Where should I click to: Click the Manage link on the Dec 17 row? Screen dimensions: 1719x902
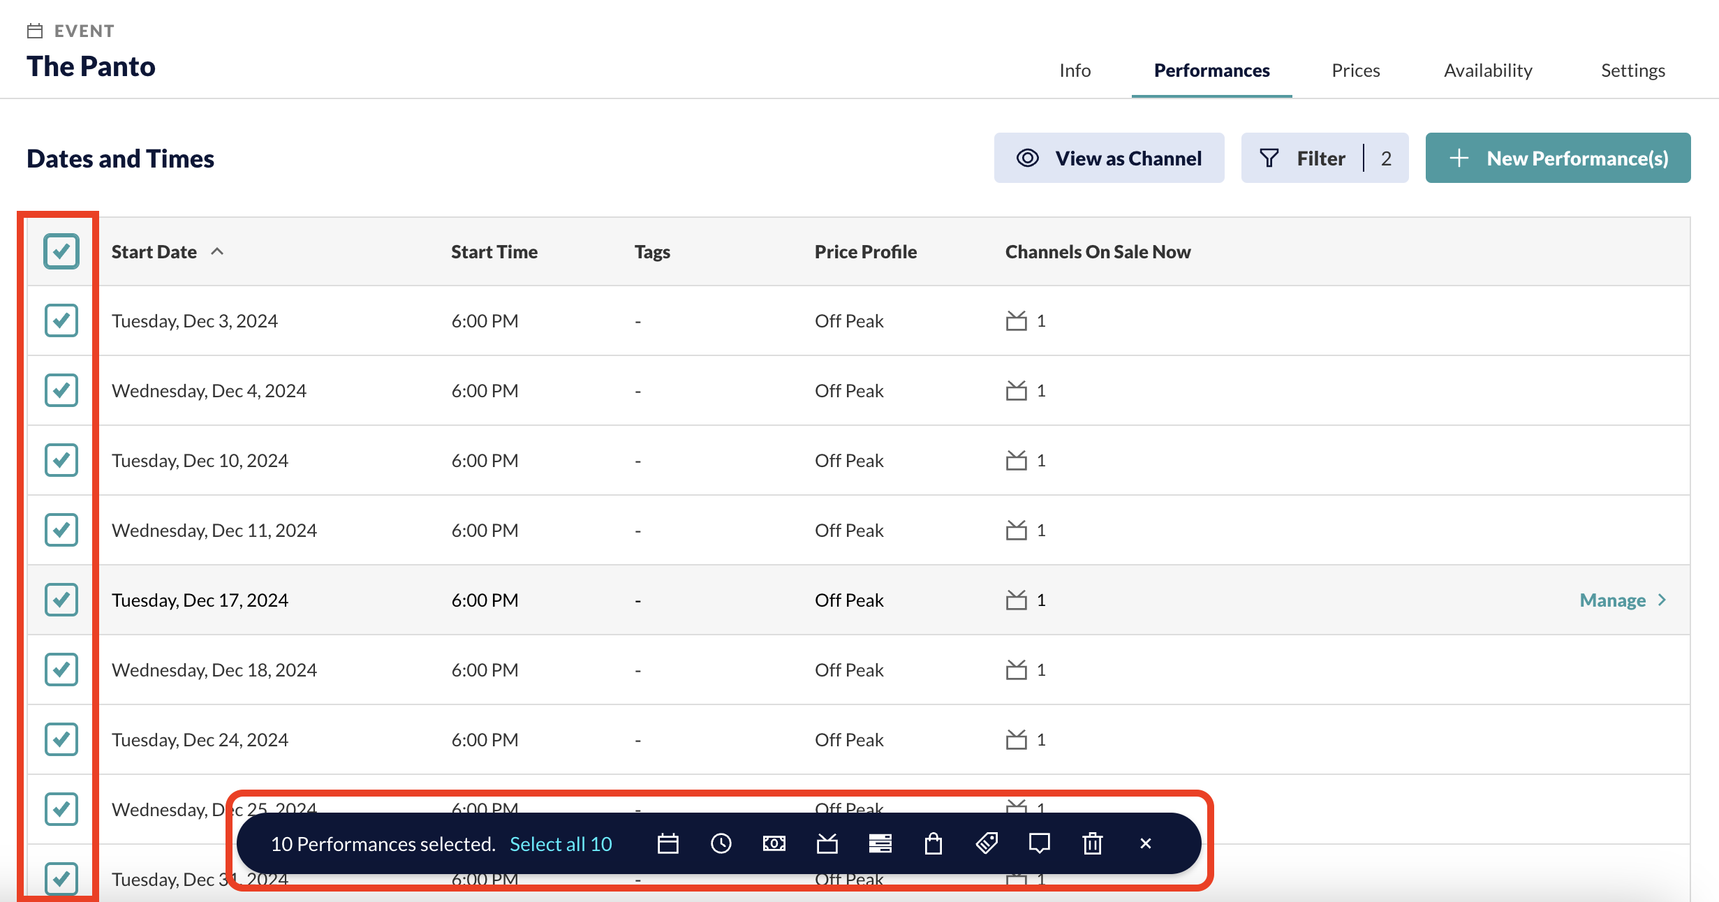point(1612,600)
